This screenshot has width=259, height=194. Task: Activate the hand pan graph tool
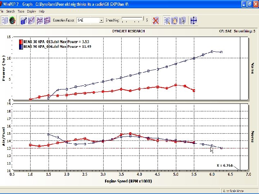(x=174, y=20)
